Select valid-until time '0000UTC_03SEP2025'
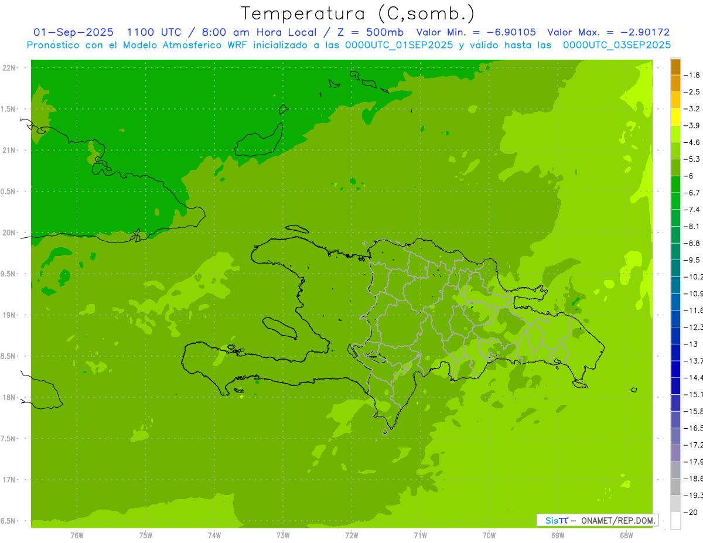The width and height of the screenshot is (703, 543). 617,45
